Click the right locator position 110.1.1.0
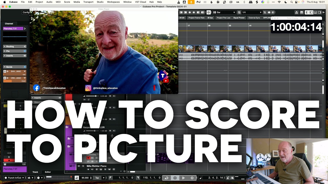This screenshot has width=328, height=184. 152,178
